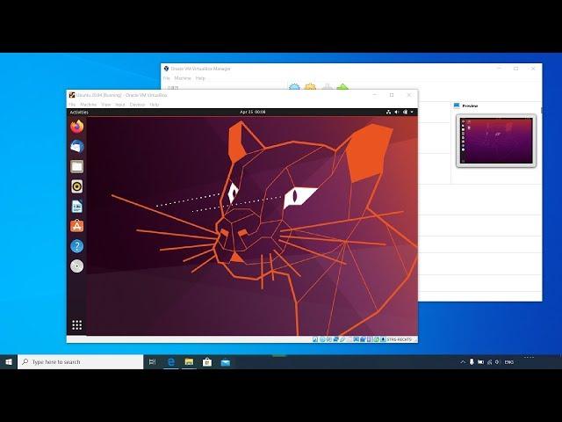This screenshot has height=422, width=562.
Task: Click Activities in the Ubuntu top bar
Action: [x=79, y=113]
